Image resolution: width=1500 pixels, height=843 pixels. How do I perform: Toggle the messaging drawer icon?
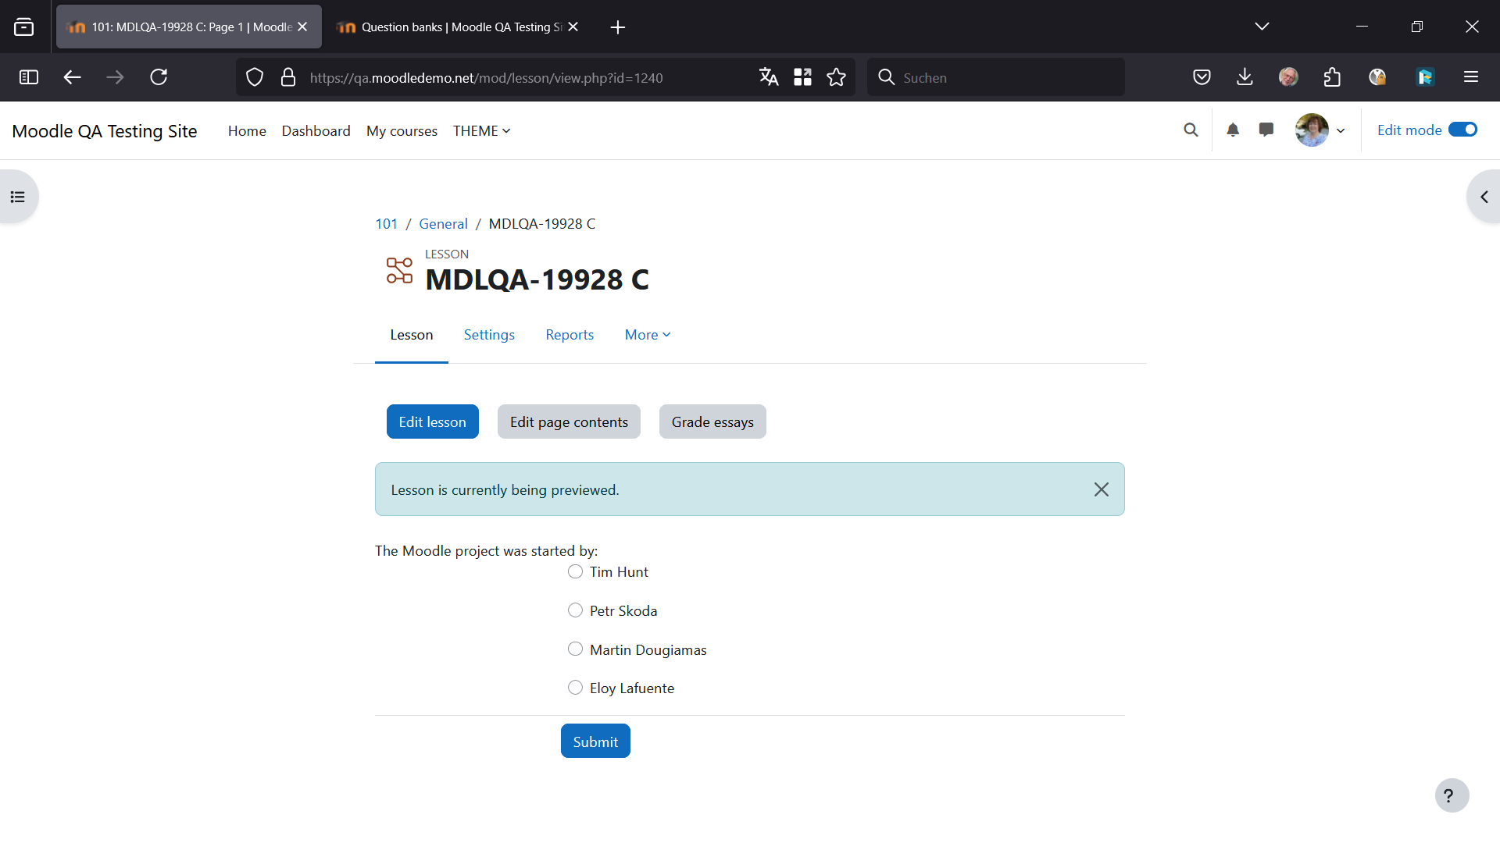coord(1266,130)
